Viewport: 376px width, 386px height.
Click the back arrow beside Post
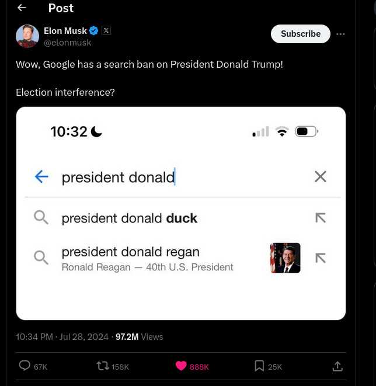(x=22, y=8)
